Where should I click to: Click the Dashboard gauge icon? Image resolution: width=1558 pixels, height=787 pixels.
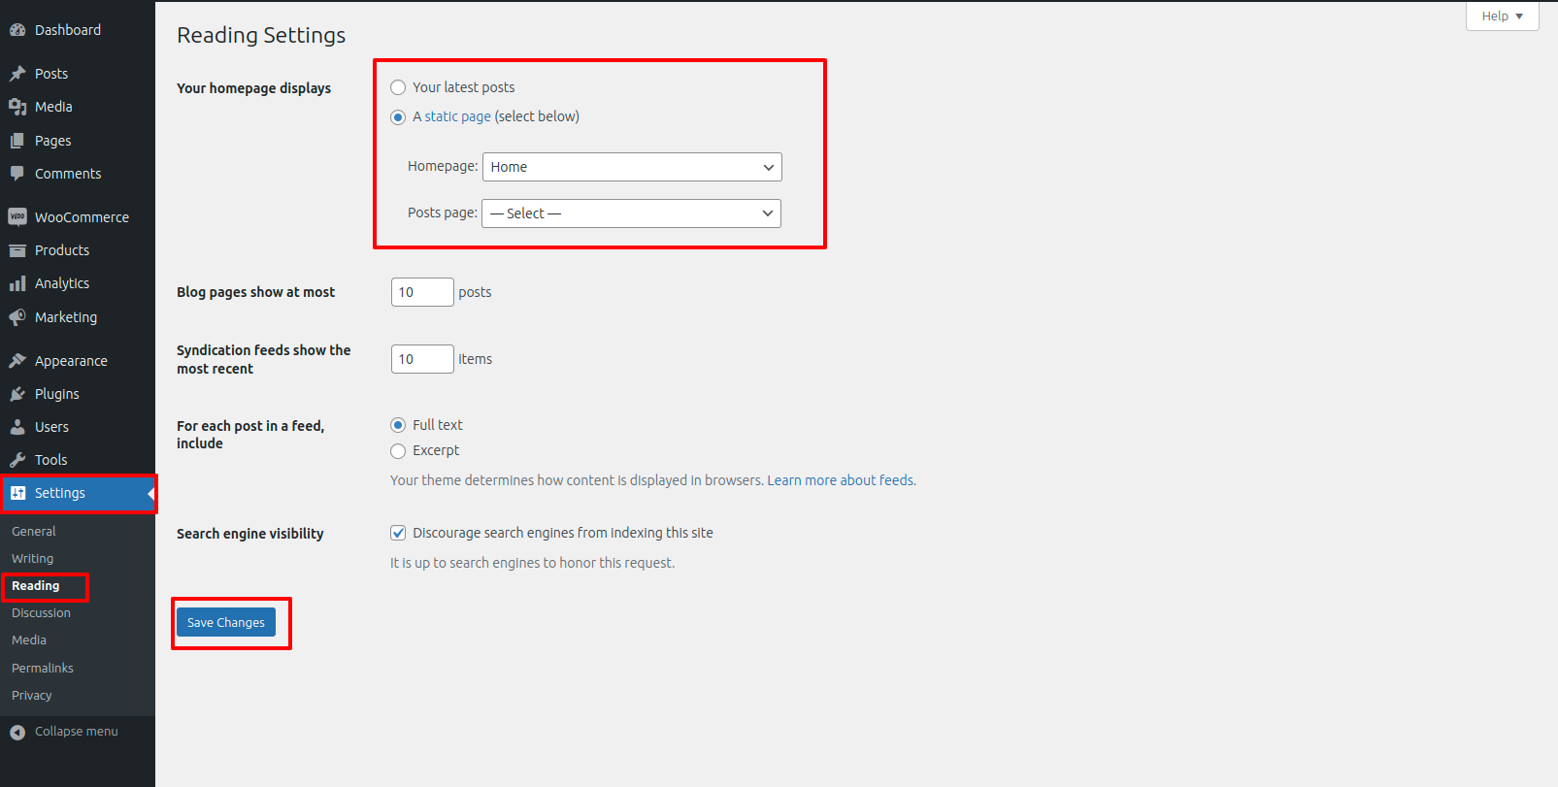click(17, 30)
